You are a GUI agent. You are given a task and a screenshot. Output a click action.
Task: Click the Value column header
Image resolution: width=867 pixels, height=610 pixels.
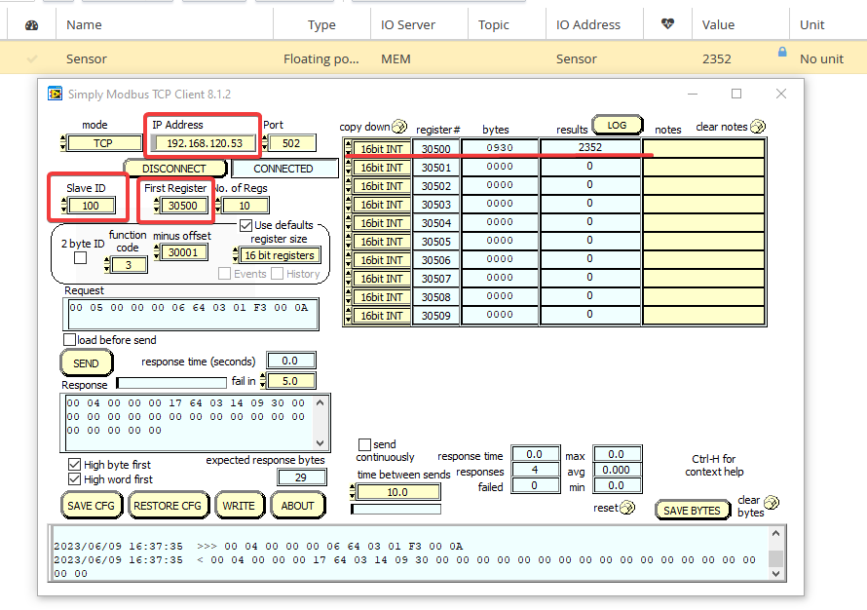click(718, 25)
